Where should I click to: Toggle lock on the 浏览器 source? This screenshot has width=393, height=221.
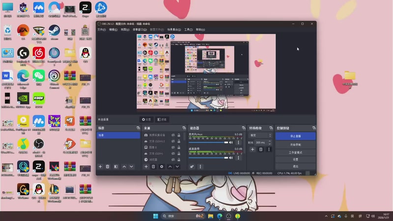click(179, 160)
